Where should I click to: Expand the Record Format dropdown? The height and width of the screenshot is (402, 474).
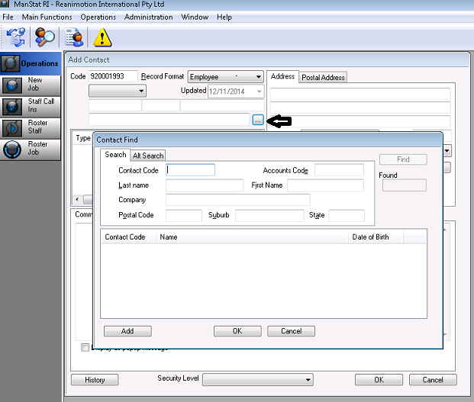259,77
